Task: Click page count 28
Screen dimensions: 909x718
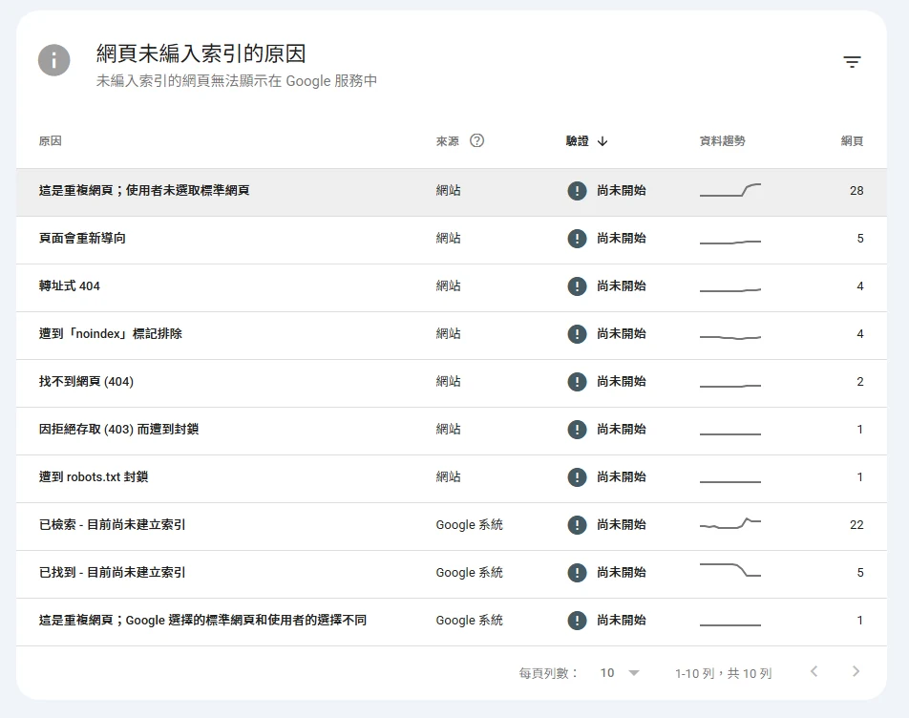Action: point(856,191)
